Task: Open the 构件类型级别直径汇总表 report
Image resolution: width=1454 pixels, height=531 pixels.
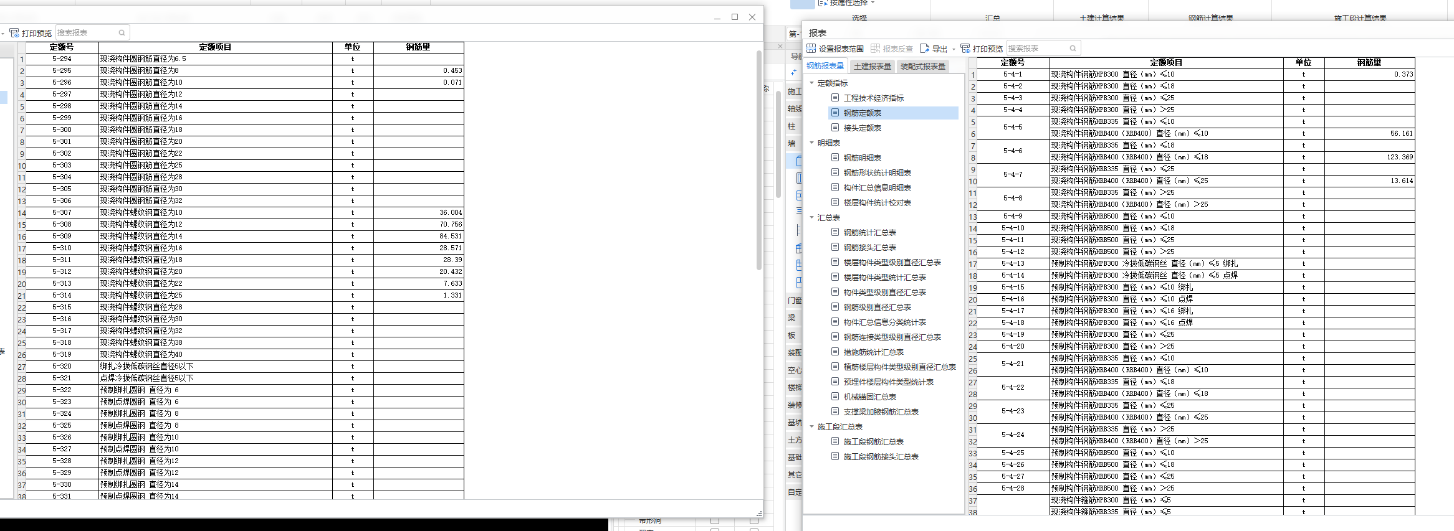Action: [884, 293]
